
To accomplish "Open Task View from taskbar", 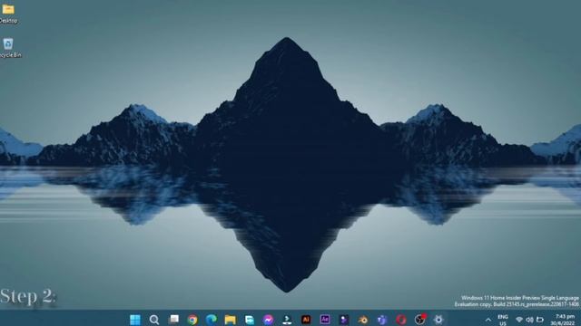I will pos(173,320).
